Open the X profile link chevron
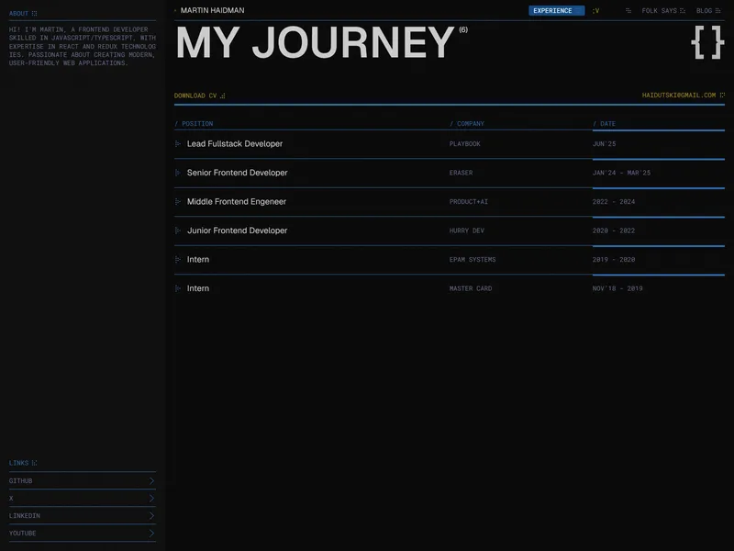This screenshot has width=734, height=551. 151,498
